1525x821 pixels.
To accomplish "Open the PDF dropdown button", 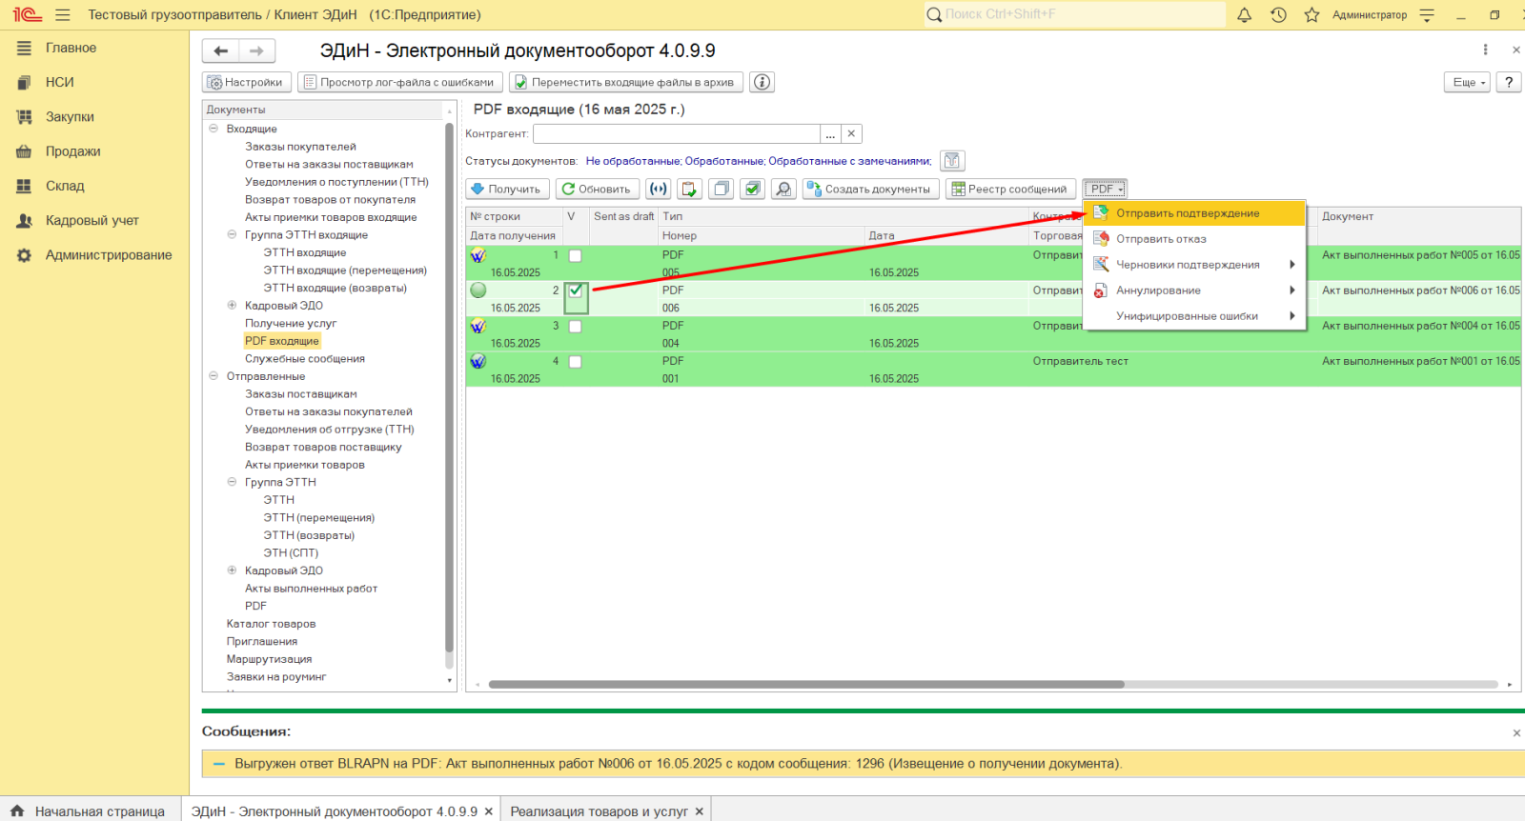I will 1106,189.
